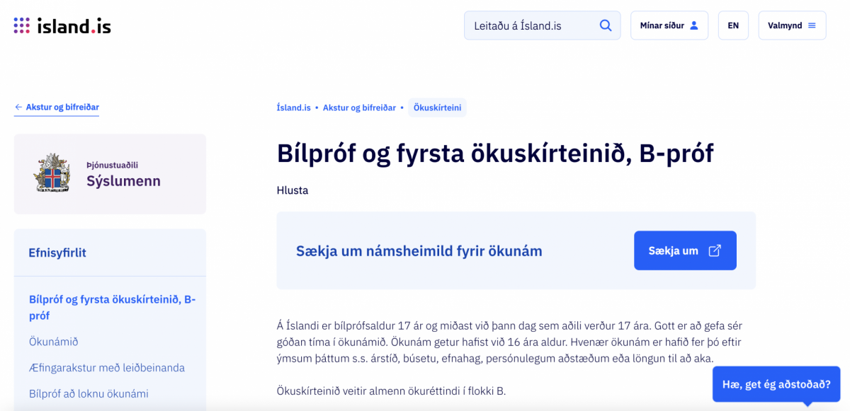This screenshot has width=850, height=411.
Task: Click the back arrow next to Akstur og bifreiðar
Action: 18,108
